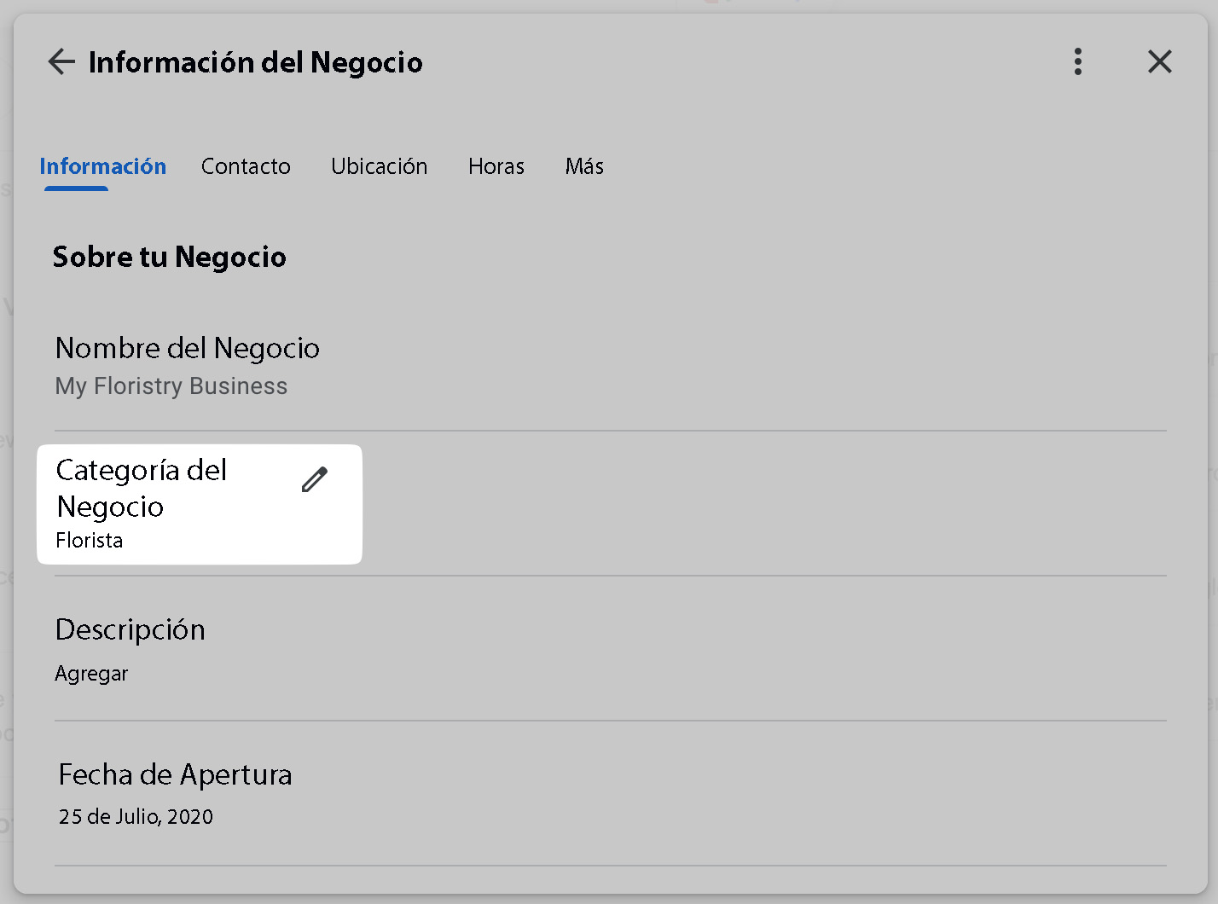Image resolution: width=1218 pixels, height=904 pixels.
Task: Select the Florista category value
Action: coord(90,541)
